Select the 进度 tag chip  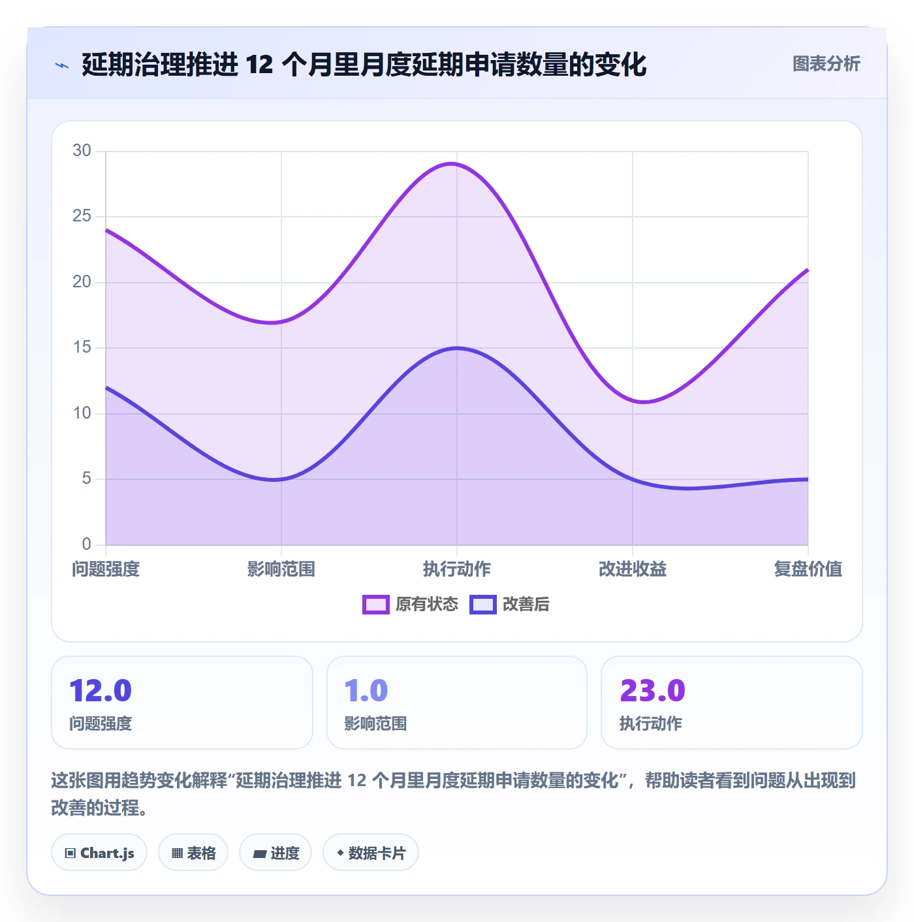coord(276,852)
